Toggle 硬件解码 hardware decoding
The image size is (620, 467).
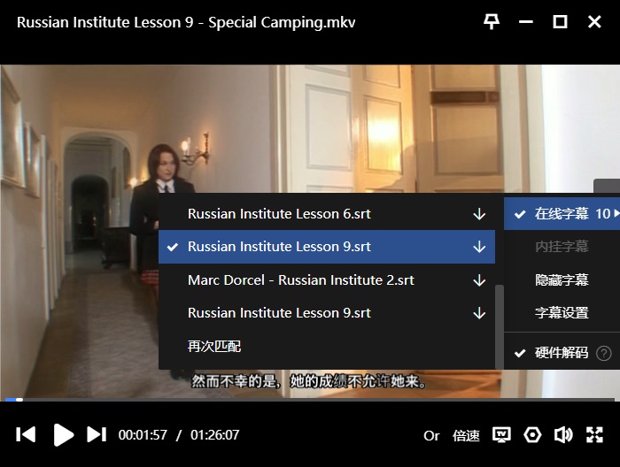pos(562,353)
